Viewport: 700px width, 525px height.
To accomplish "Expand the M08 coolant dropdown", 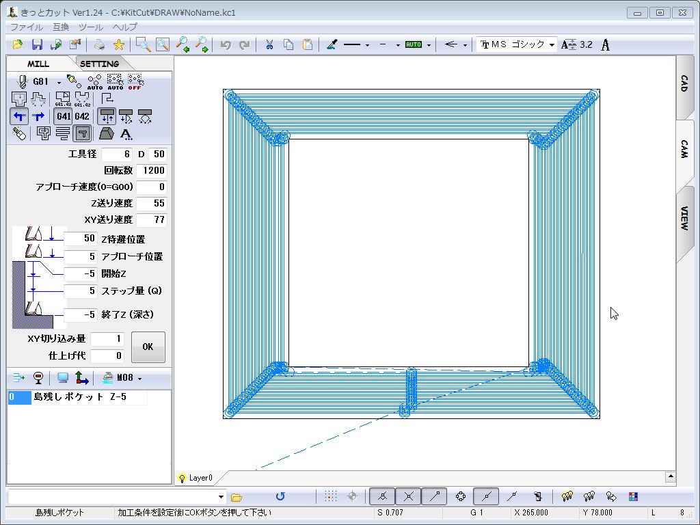I will [x=139, y=379].
